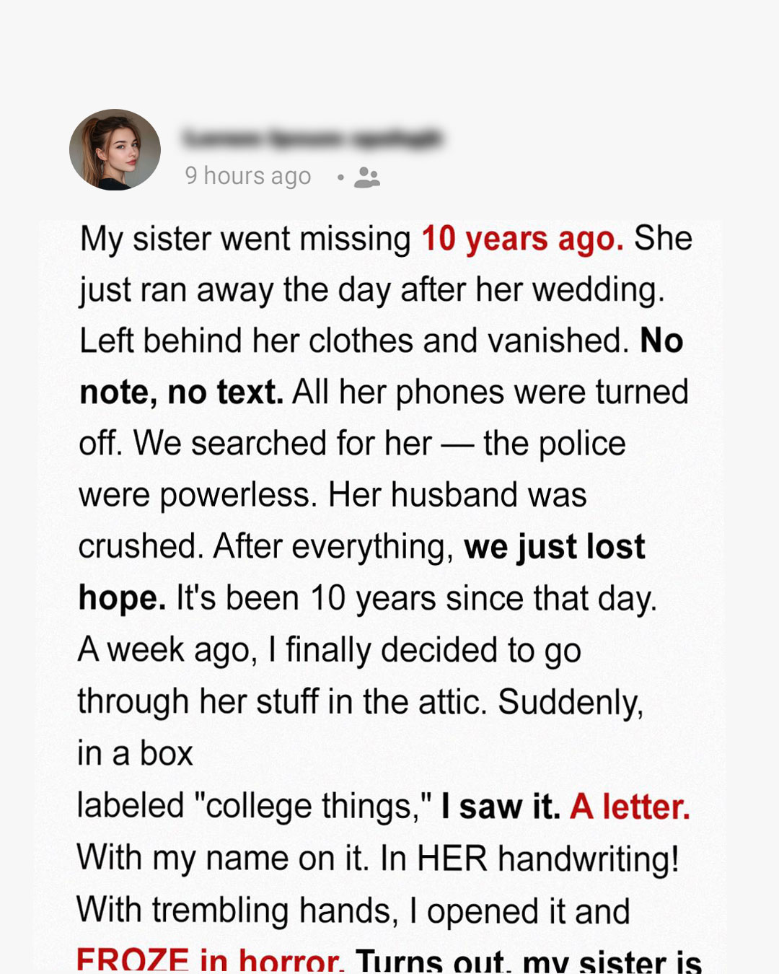This screenshot has width=779, height=974.
Task: Click the "Her husband was" text
Action: click(457, 496)
